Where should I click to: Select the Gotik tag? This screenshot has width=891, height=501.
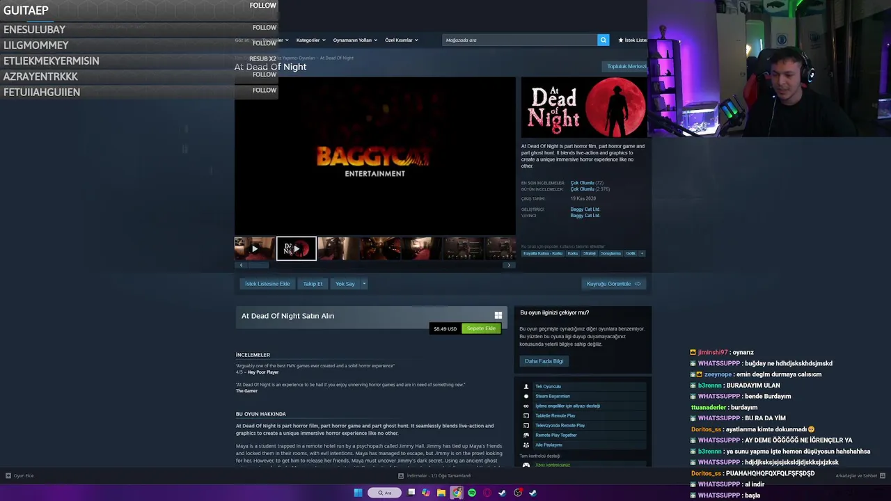pyautogui.click(x=631, y=253)
